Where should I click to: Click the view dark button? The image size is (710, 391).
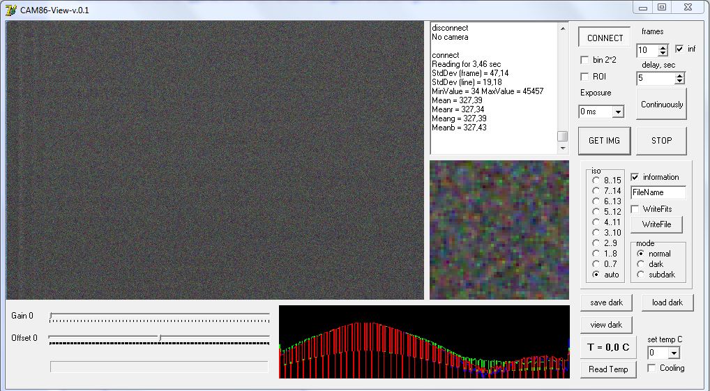pyautogui.click(x=606, y=325)
